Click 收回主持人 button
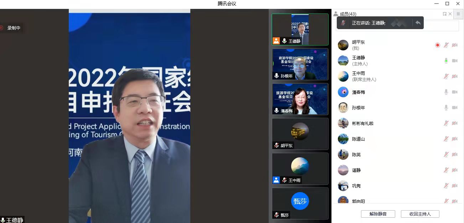The width and height of the screenshot is (464, 223). (x=420, y=214)
